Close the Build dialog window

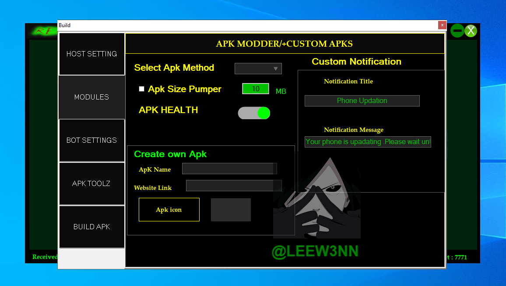[x=442, y=25]
